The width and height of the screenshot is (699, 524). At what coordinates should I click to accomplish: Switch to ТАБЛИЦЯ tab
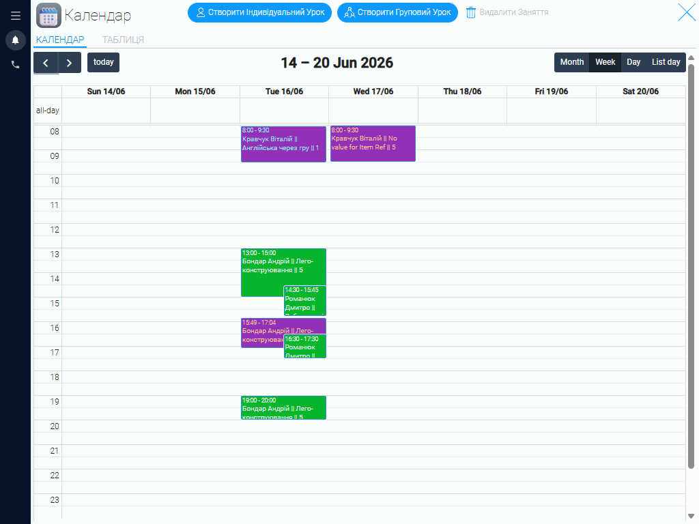[x=123, y=40]
